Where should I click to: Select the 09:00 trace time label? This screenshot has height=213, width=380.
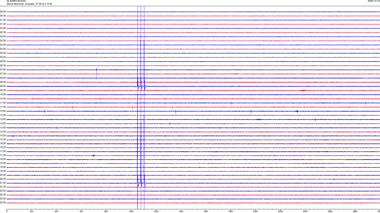pos(3,86)
